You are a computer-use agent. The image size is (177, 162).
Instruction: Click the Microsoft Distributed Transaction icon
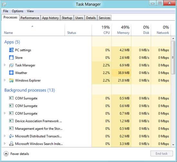[x=11, y=136]
